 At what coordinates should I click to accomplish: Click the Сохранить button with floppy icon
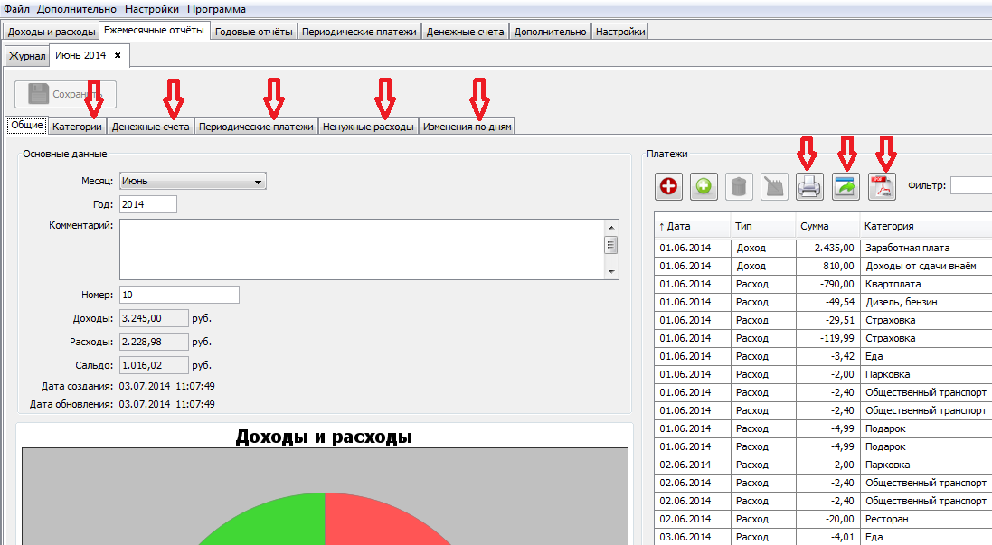point(66,94)
